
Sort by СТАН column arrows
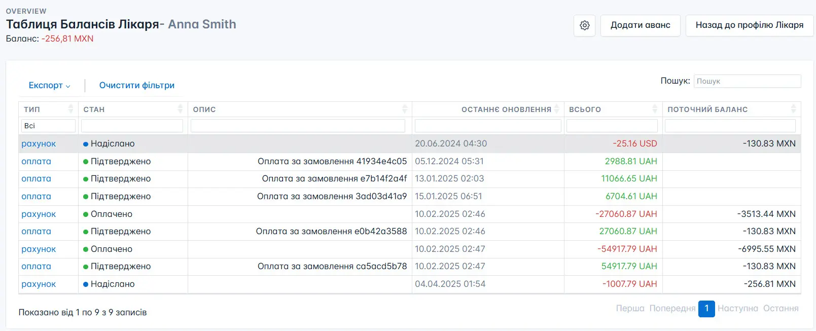pyautogui.click(x=180, y=109)
